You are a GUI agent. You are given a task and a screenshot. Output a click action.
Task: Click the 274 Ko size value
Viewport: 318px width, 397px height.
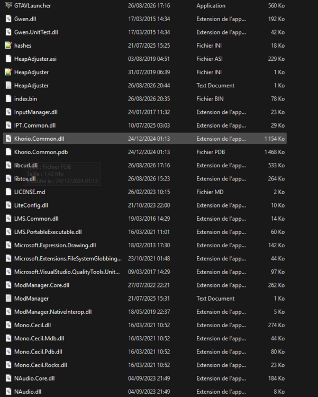[x=276, y=325]
